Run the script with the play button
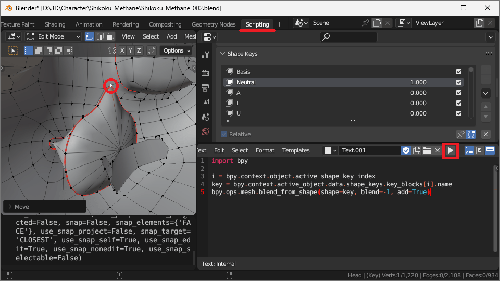The width and height of the screenshot is (500, 281). (x=451, y=150)
